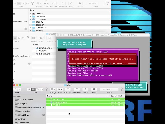
Task: Click New Folder in disk 1 window
Action: (77, 89)
